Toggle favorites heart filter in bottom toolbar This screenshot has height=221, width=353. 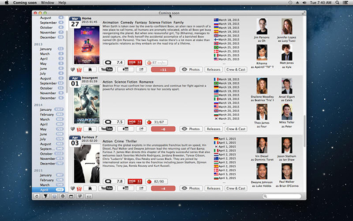79,196
